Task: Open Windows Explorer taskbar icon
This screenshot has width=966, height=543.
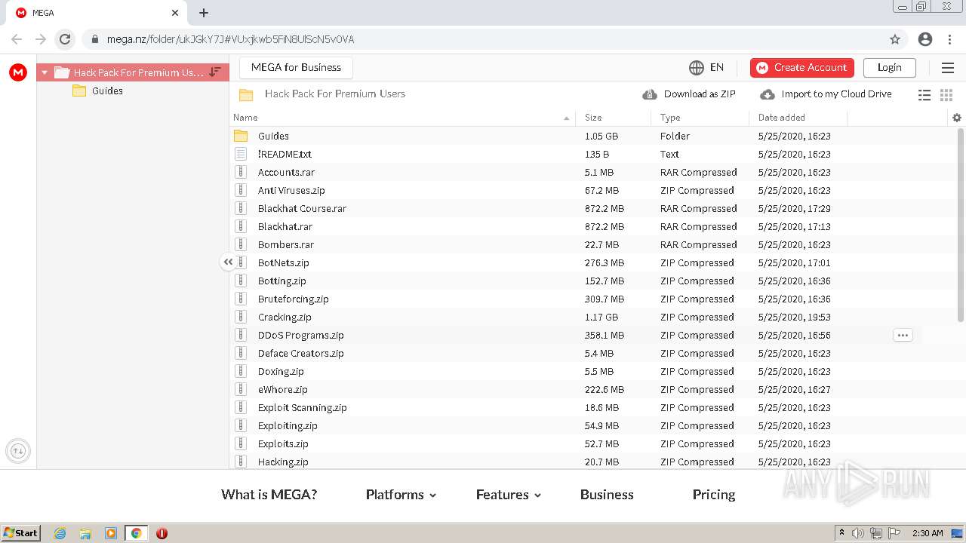Action: tap(85, 533)
